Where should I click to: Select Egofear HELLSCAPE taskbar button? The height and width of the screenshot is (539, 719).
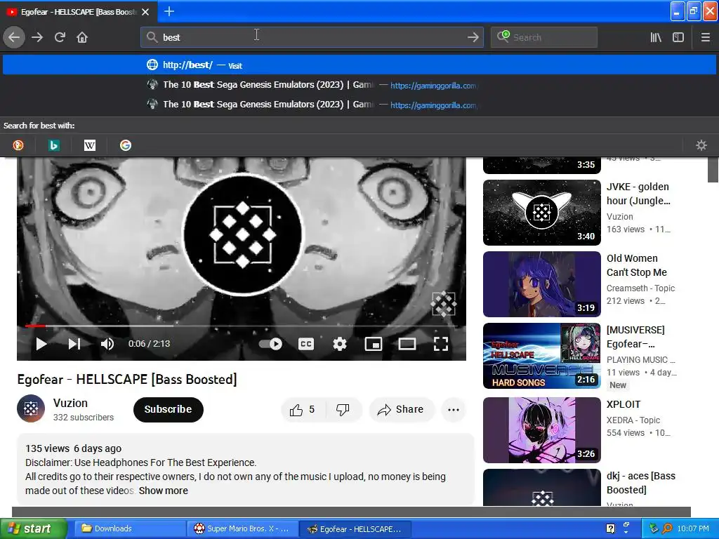click(355, 529)
